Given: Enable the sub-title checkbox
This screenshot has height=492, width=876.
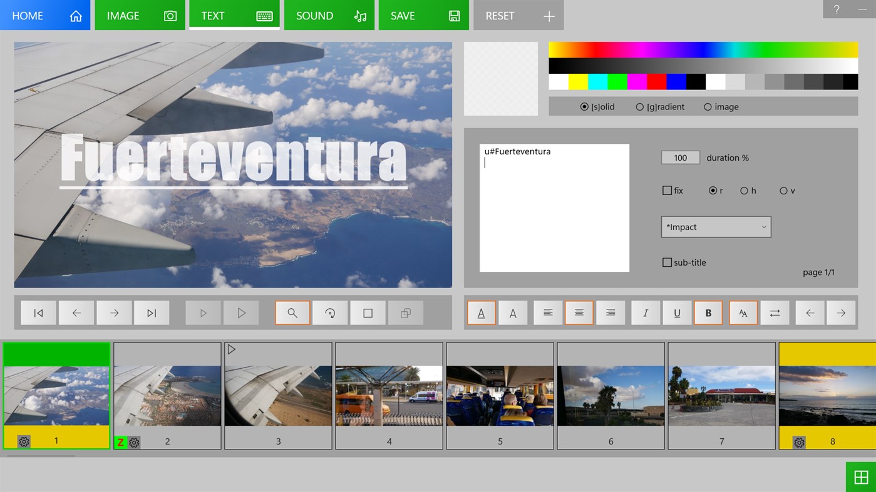Looking at the screenshot, I should click(667, 262).
